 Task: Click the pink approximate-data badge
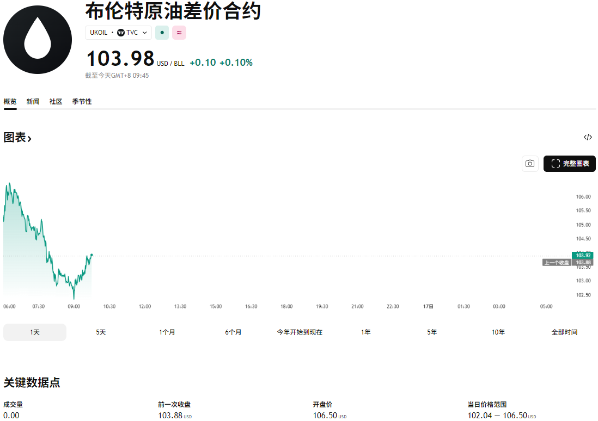click(x=179, y=33)
